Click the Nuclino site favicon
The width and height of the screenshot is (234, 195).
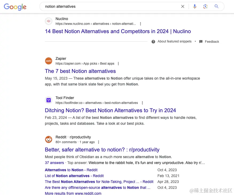pyautogui.click(x=49, y=21)
